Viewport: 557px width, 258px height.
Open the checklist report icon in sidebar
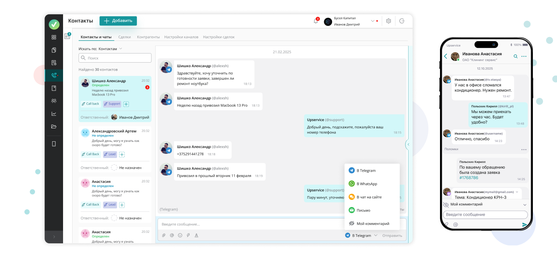click(x=54, y=63)
